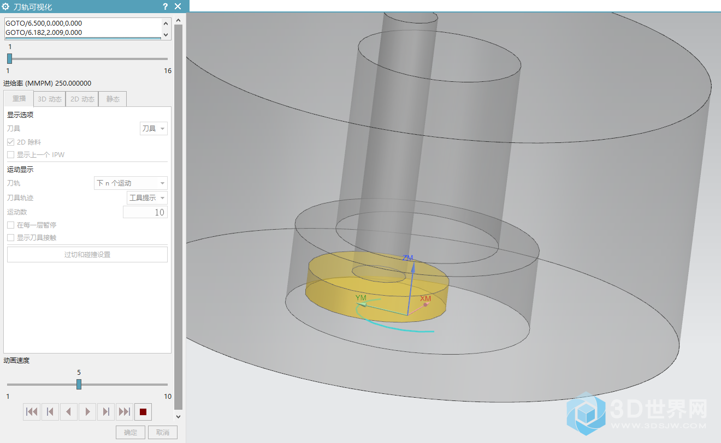Close the 刀轨可视化 dialog
Viewport: 721px width, 443px height.
(x=178, y=7)
